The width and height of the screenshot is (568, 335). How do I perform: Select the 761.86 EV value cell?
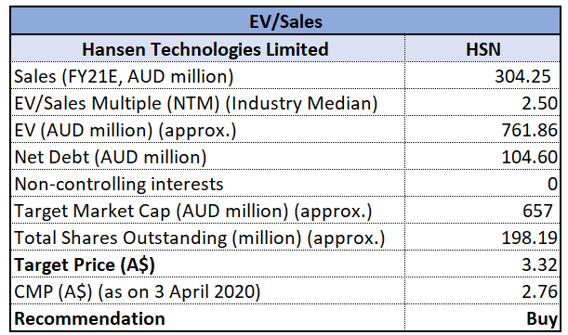[482, 130]
